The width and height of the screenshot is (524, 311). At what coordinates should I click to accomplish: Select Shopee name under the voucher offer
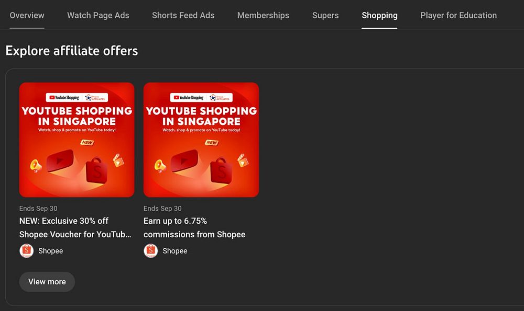point(50,251)
